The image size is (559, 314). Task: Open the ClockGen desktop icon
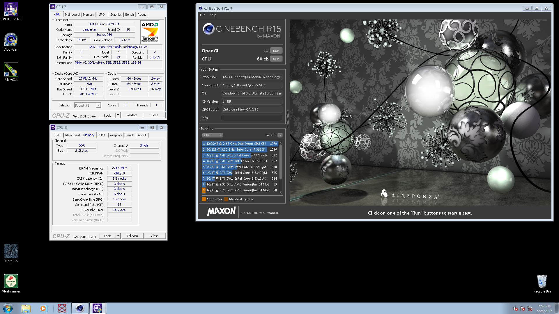[11, 42]
